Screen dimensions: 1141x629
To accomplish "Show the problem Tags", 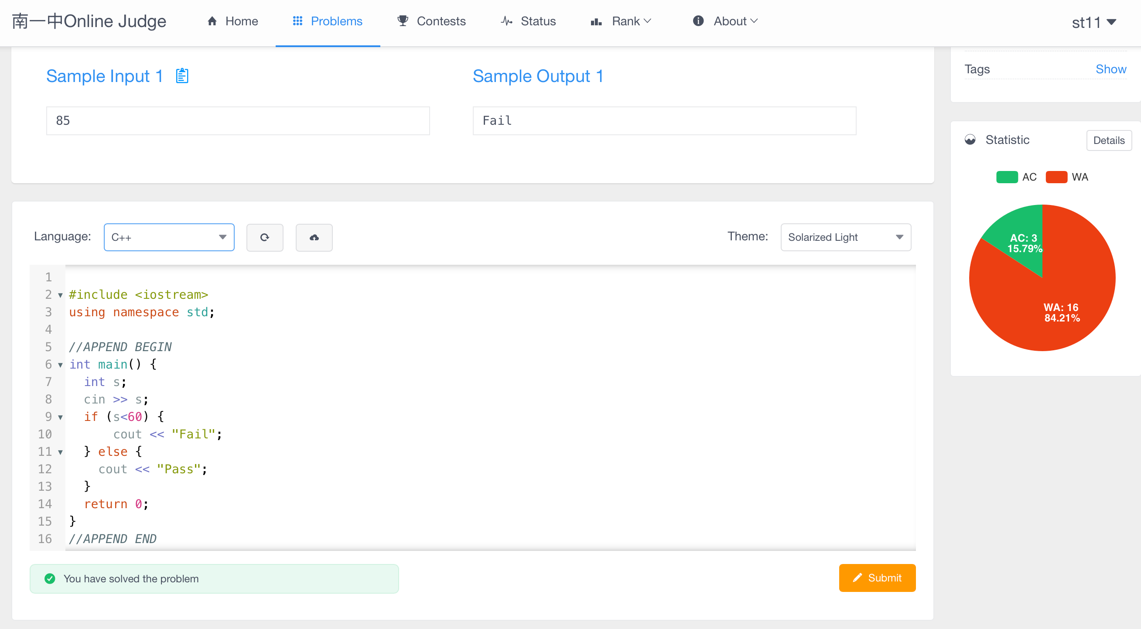I will [x=1110, y=69].
